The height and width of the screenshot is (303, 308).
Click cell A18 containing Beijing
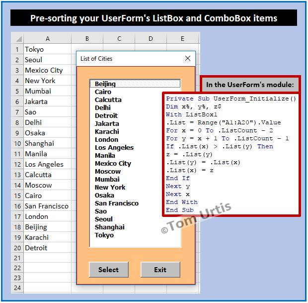click(x=47, y=227)
